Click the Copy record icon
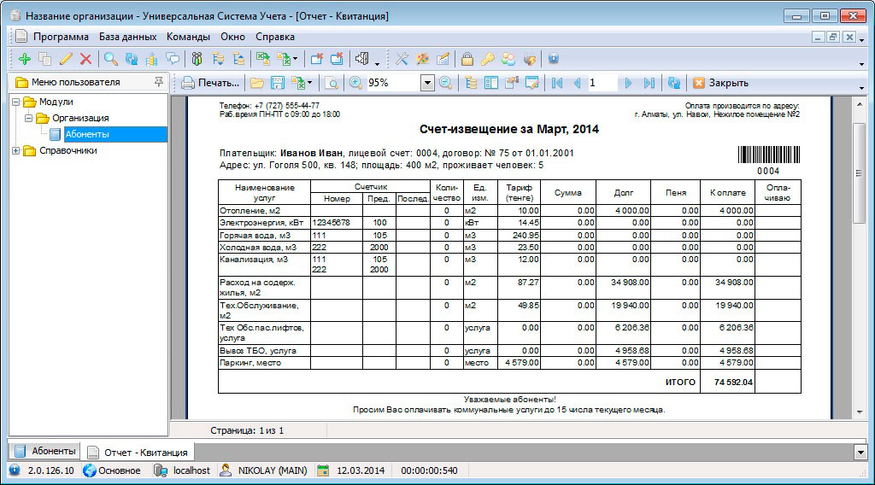This screenshot has height=485, width=875. (x=45, y=59)
